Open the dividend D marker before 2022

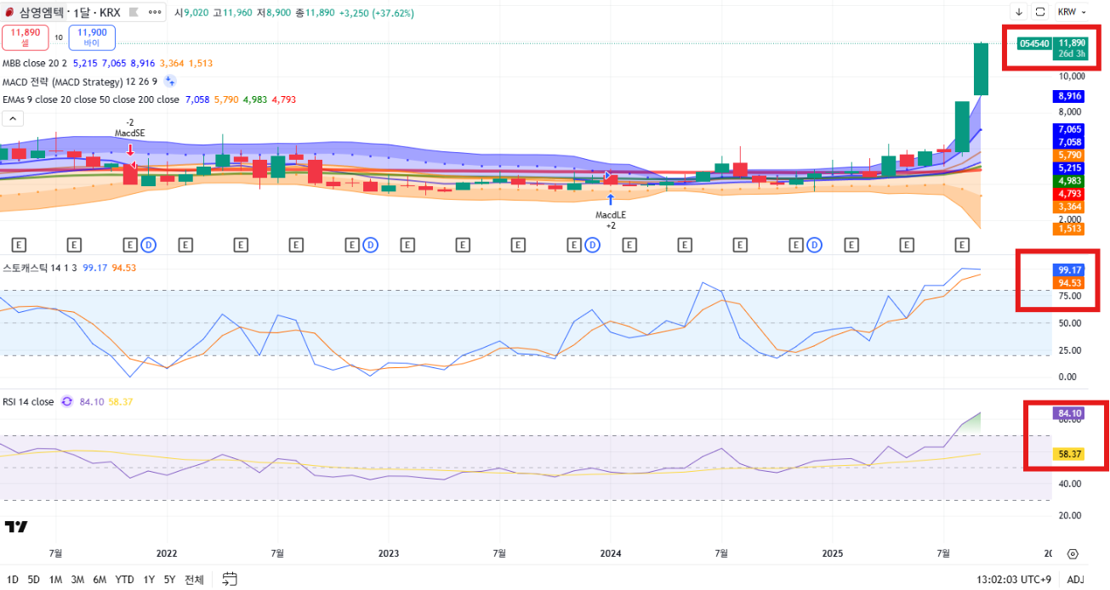click(148, 245)
